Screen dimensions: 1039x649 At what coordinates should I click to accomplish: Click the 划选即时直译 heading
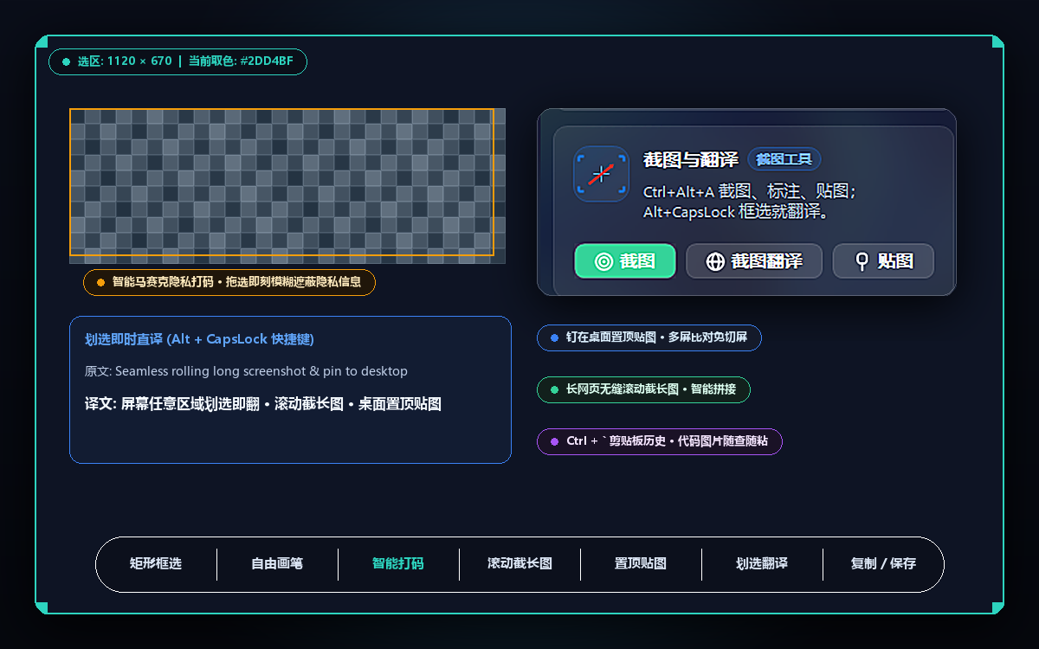(199, 339)
